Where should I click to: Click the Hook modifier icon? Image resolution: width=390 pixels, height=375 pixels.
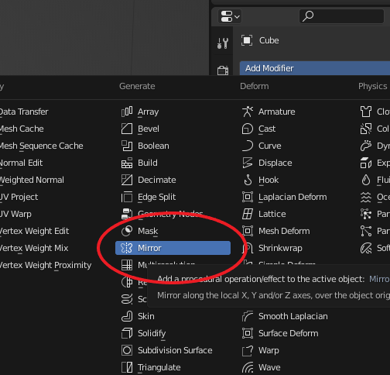point(248,180)
